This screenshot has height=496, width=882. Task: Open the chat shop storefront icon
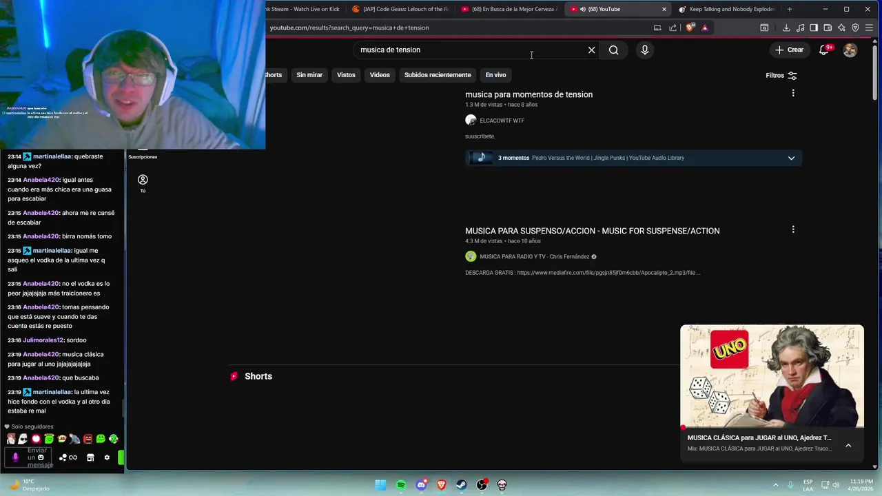[x=90, y=457]
